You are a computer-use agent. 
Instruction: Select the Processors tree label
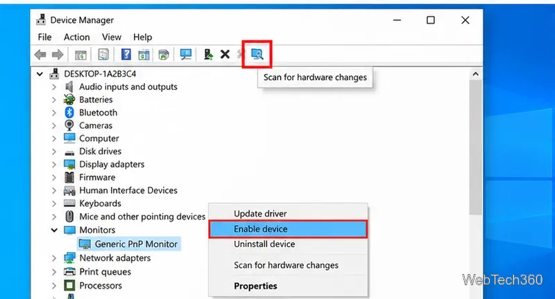click(x=101, y=285)
